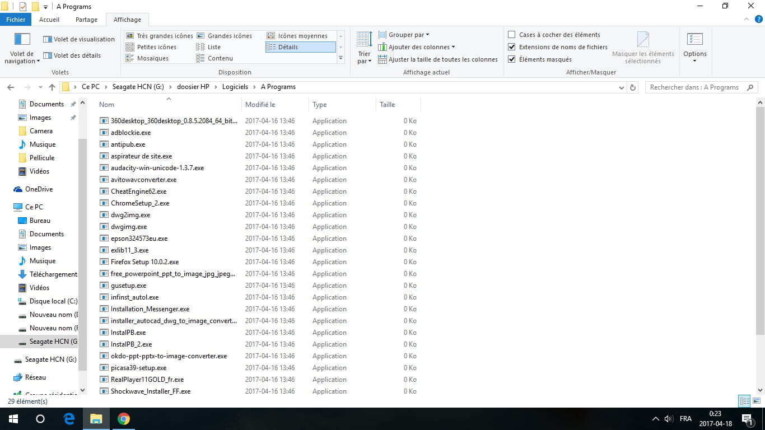Switch to the Accueil tab

(49, 20)
